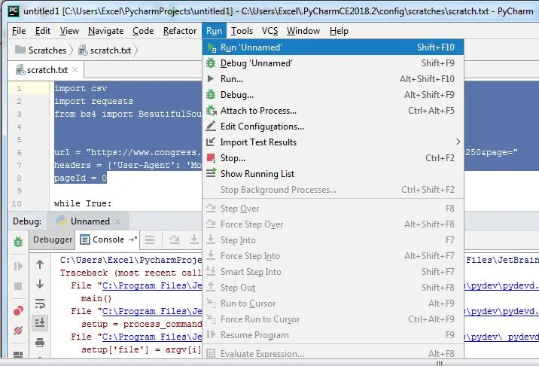Click green run icon beside Run 'Unnamed'
This screenshot has width=539, height=366.
tap(212, 47)
